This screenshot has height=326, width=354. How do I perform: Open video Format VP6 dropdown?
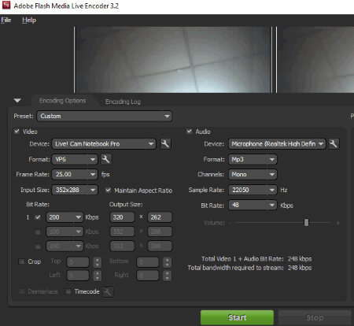(x=75, y=159)
